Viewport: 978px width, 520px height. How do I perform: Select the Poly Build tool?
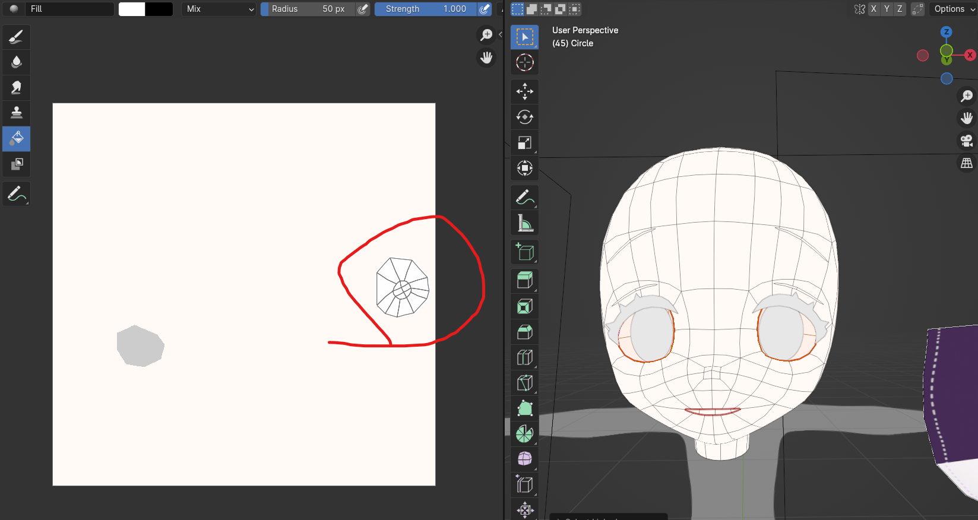(x=525, y=408)
